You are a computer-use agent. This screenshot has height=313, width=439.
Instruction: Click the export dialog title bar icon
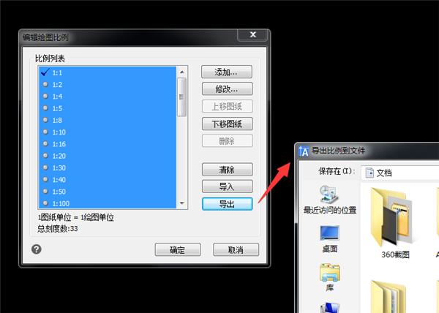click(304, 151)
